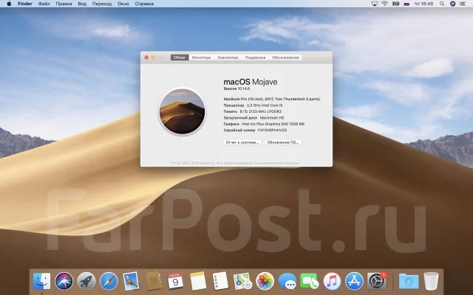Open Contacts book icon in Dock
Viewport: 473px width, 295px height.
coord(154,281)
